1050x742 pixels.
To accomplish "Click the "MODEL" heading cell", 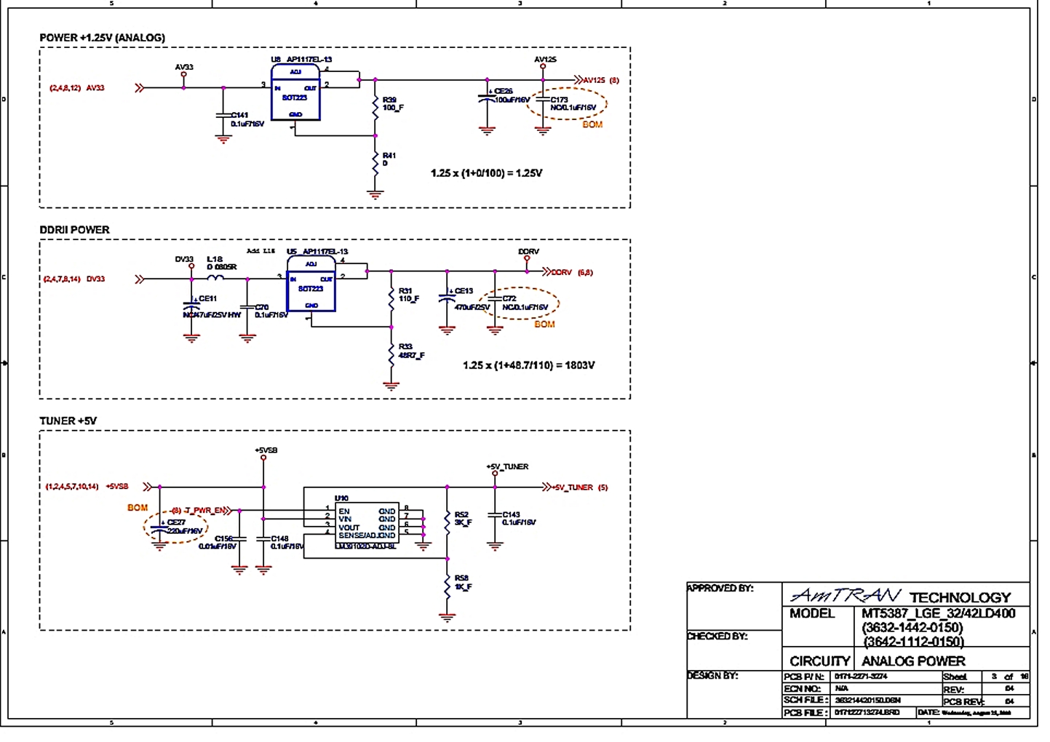I will pyautogui.click(x=812, y=613).
